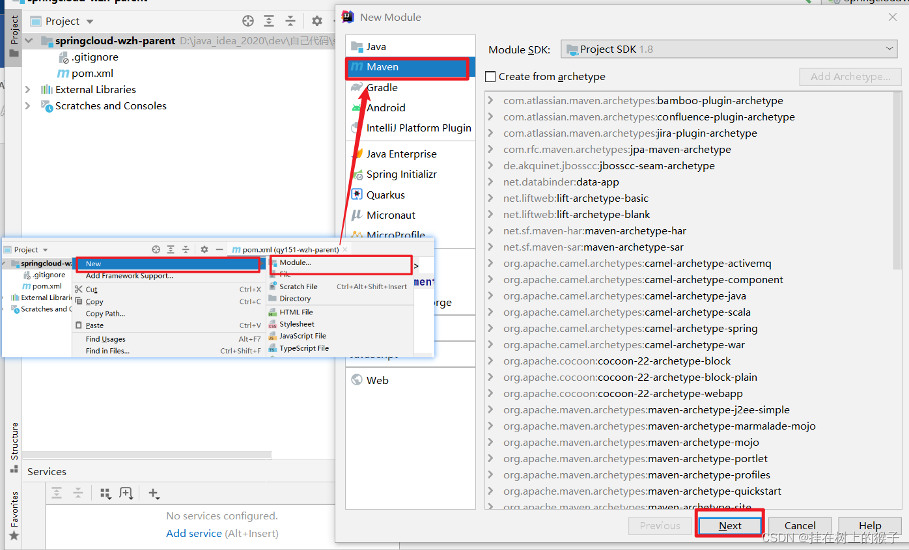Image resolution: width=909 pixels, height=550 pixels.
Task: Choose Find Usages menu entry
Action: click(x=168, y=339)
